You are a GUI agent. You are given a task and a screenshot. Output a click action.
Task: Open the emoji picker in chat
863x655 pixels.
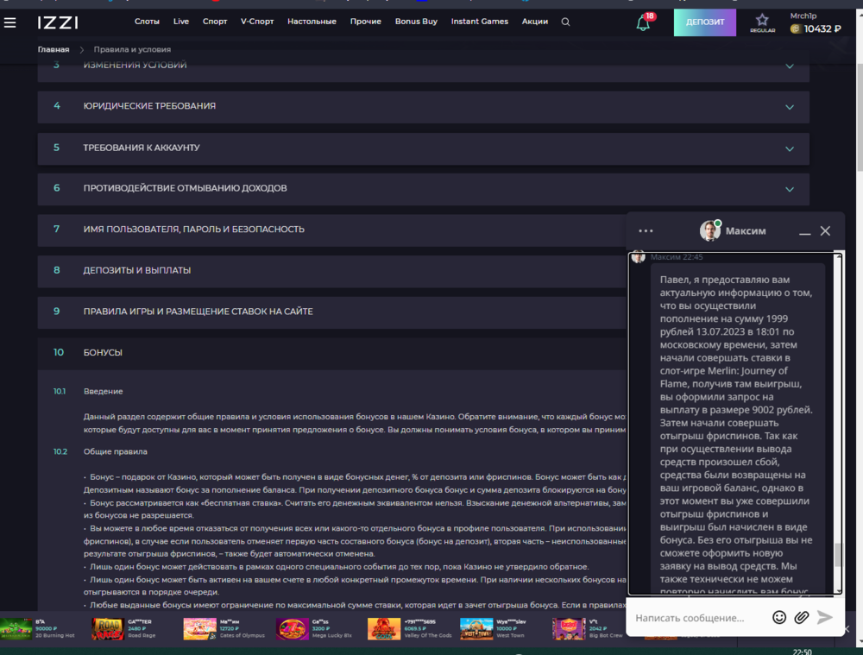click(778, 617)
